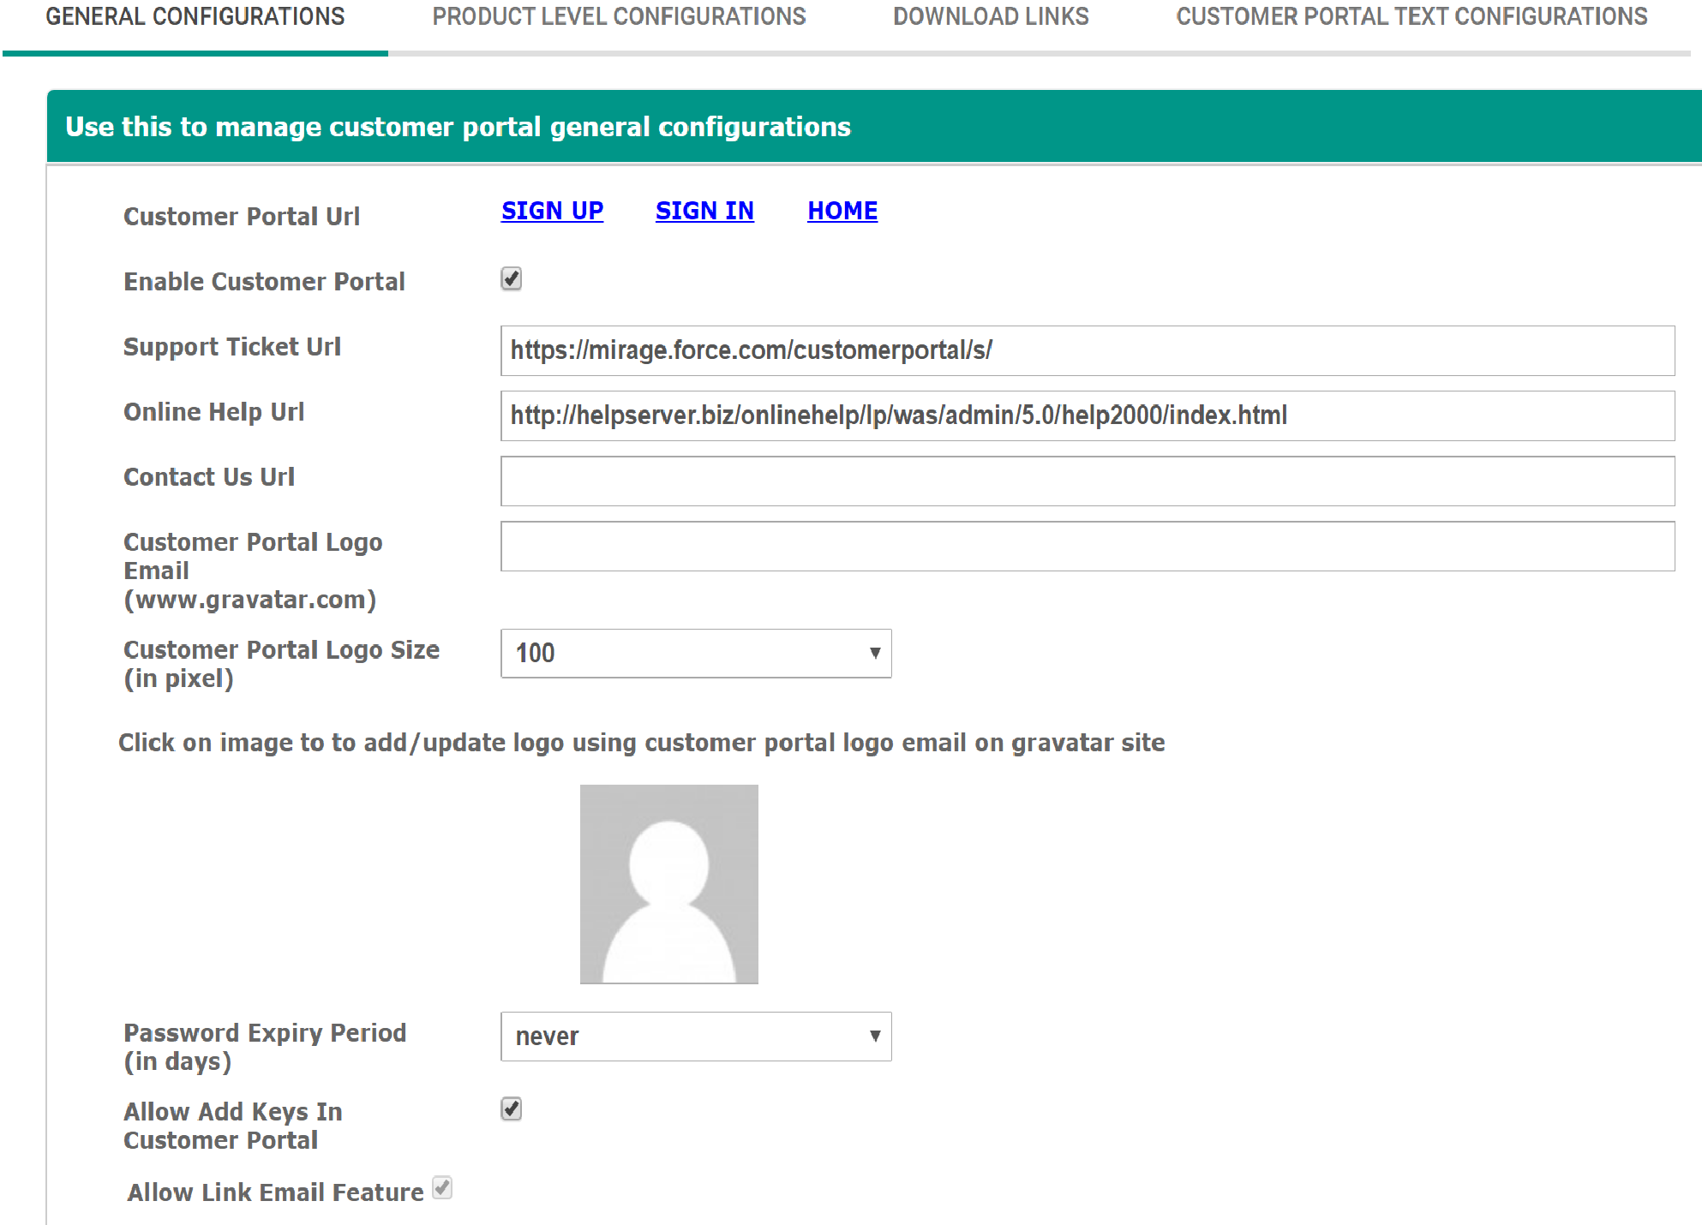Toggle the Allow Link Email Feature checkbox
1702x1225 pixels.
(442, 1188)
